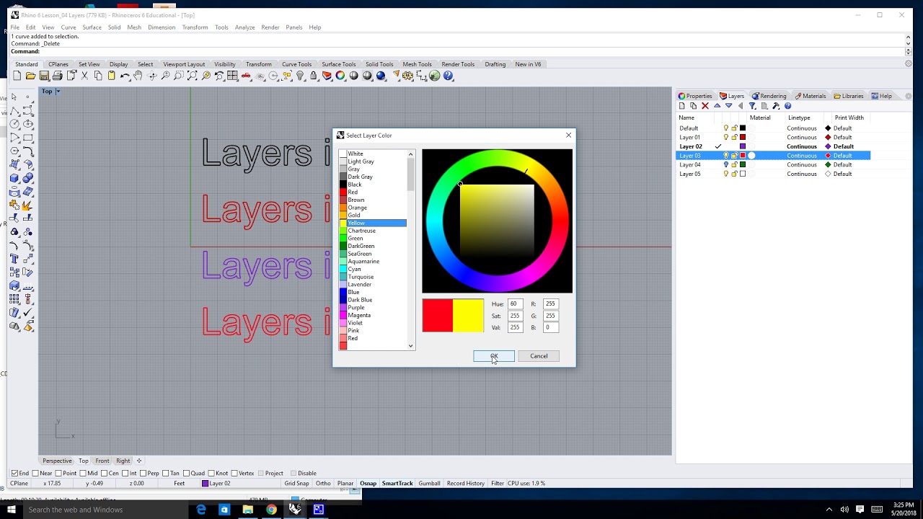The width and height of the screenshot is (923, 519).
Task: Enable the Near osnap checkbox
Action: (35, 473)
